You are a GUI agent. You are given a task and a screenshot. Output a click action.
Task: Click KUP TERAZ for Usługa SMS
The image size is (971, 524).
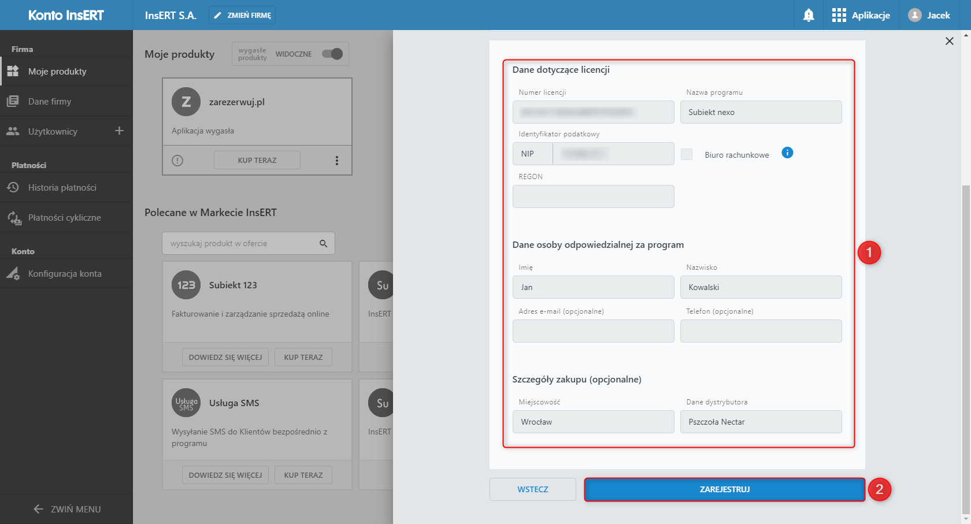(x=303, y=475)
